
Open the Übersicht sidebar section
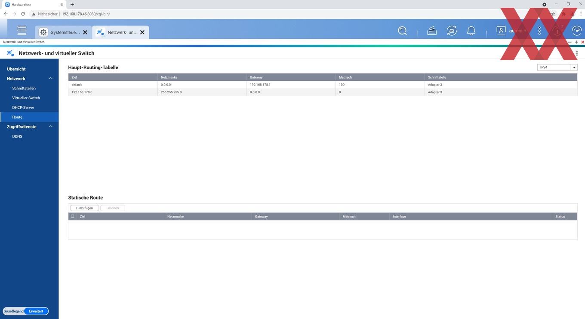(16, 69)
